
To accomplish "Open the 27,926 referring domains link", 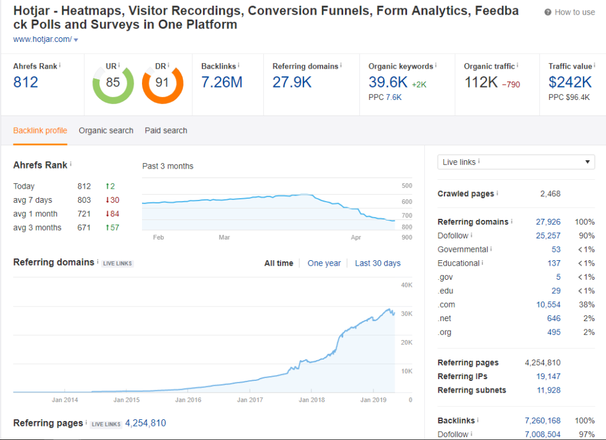I will coord(547,221).
